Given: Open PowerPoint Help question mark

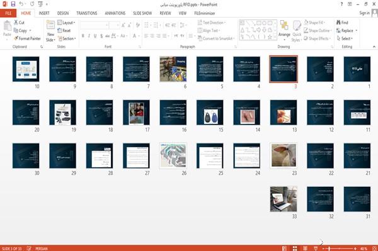Looking at the screenshot, I should click(x=341, y=4).
